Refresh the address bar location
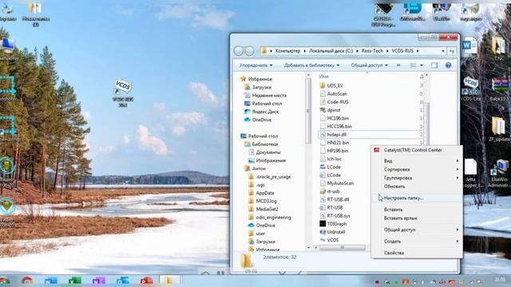Viewport: 511px width, 287px height. click(x=452, y=51)
